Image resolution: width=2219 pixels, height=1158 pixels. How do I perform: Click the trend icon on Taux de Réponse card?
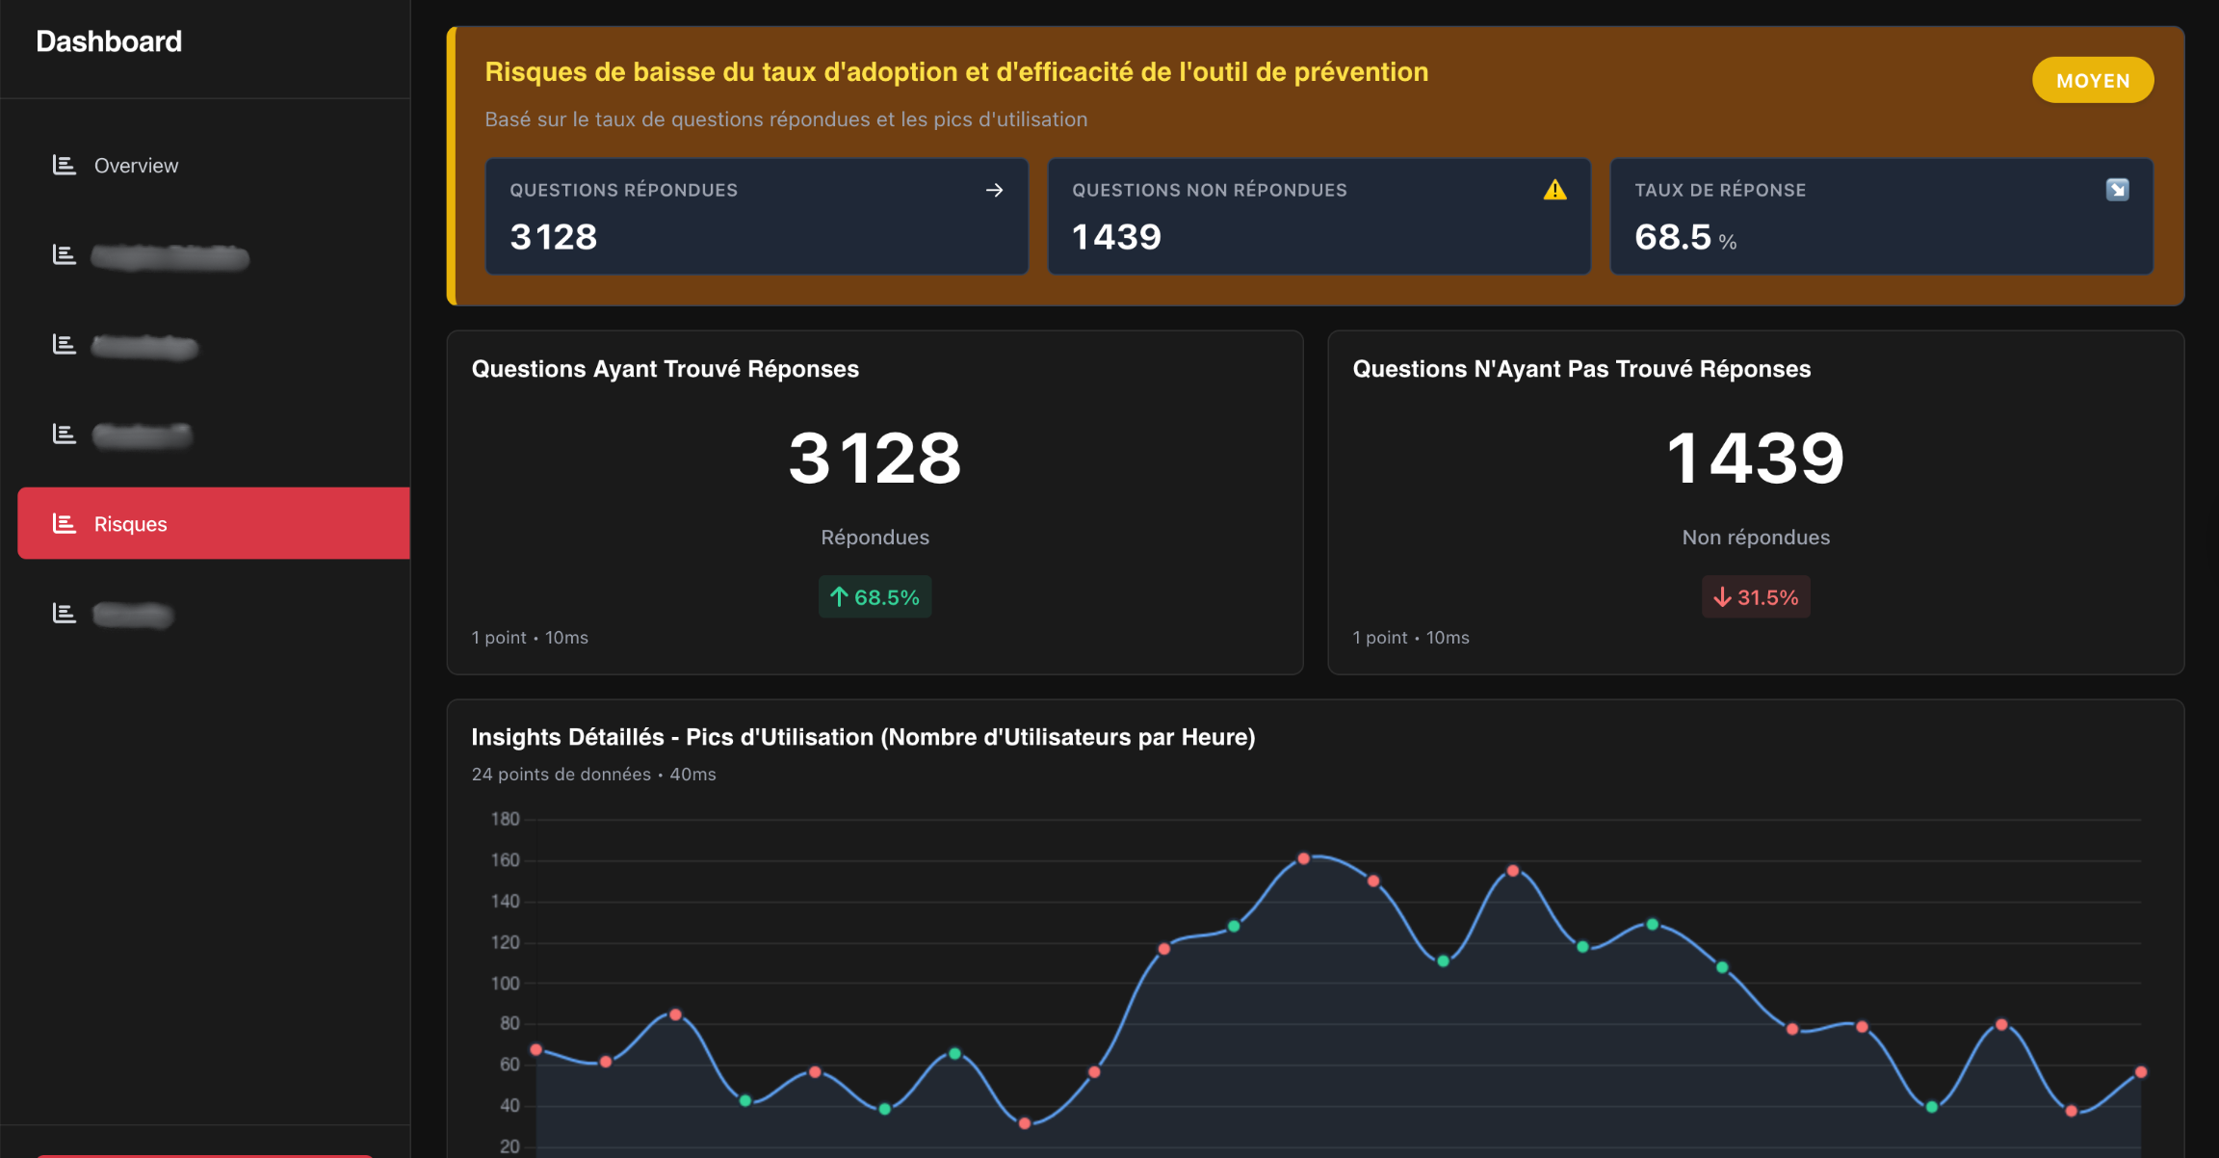point(2117,190)
